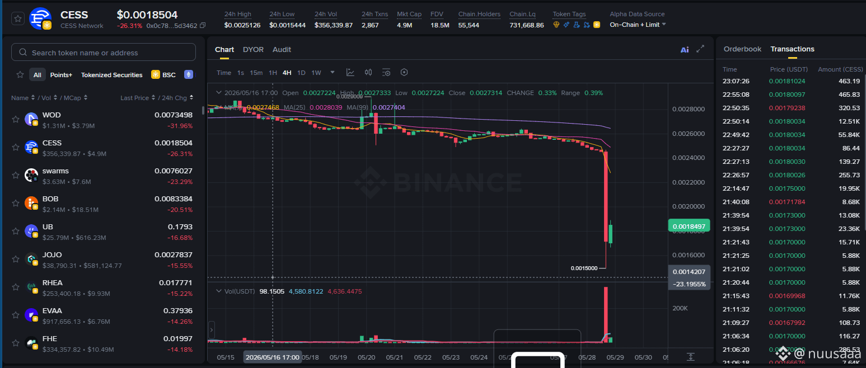866x368 pixels.
Task: Favorite the EVAA token row
Action: 16,315
